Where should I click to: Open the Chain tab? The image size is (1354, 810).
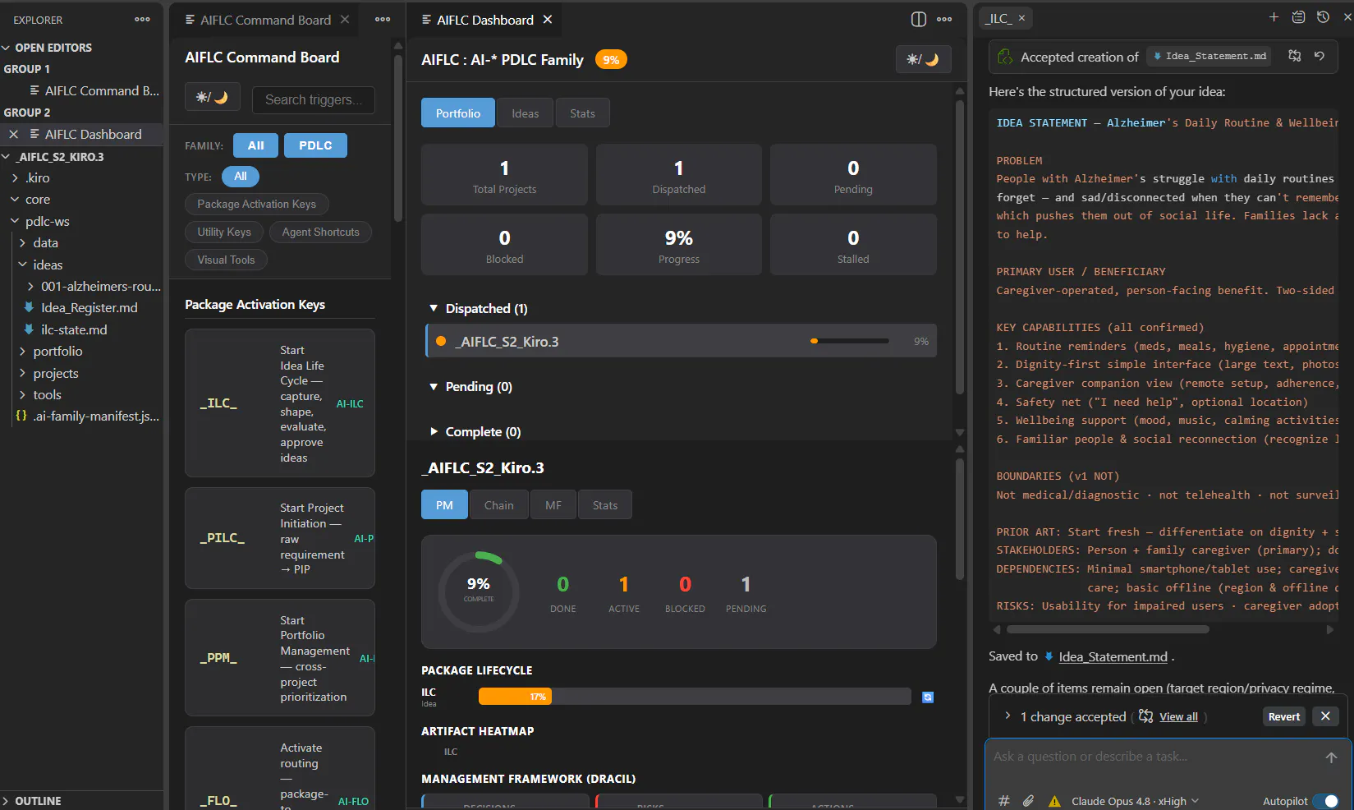point(498,505)
